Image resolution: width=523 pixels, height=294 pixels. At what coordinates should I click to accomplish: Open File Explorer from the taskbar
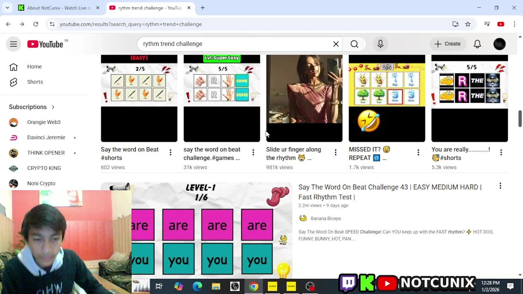pos(216,286)
